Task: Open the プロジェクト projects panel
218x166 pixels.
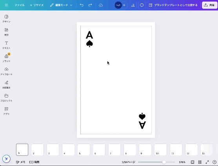Action: [6, 98]
